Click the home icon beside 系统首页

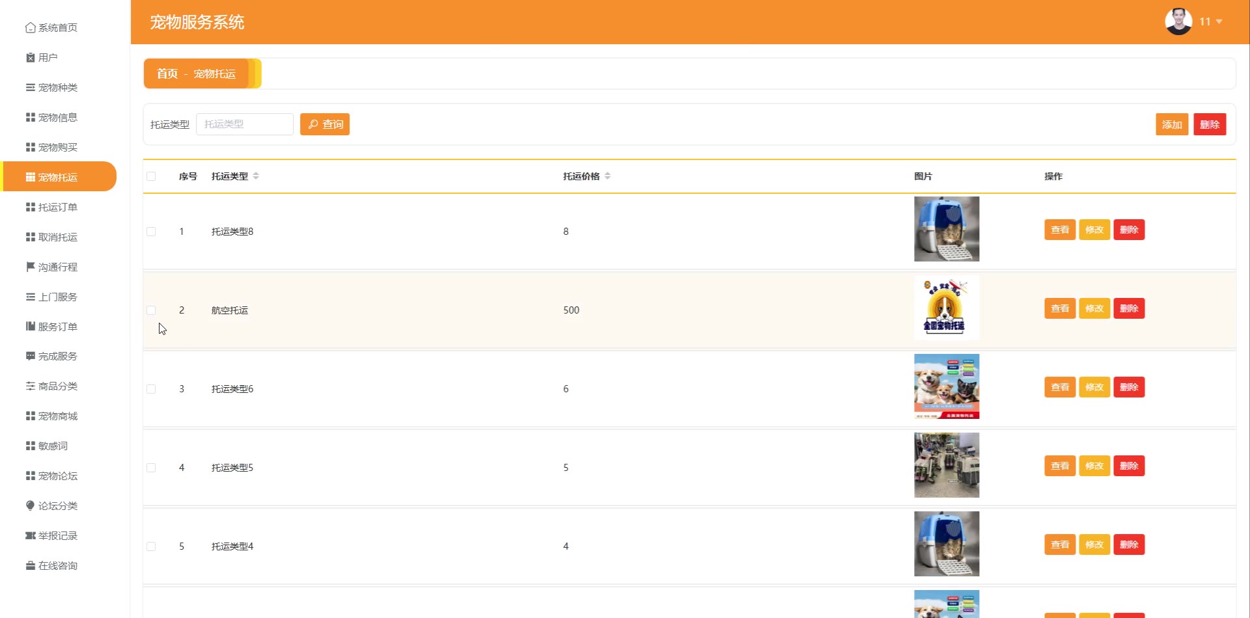coord(30,27)
